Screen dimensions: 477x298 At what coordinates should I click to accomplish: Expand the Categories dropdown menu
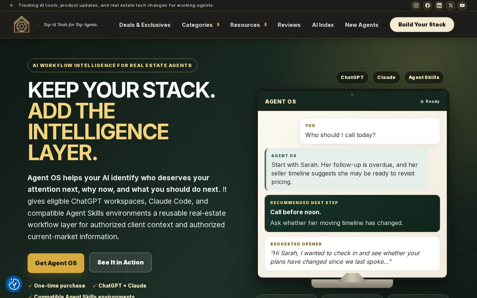click(200, 25)
